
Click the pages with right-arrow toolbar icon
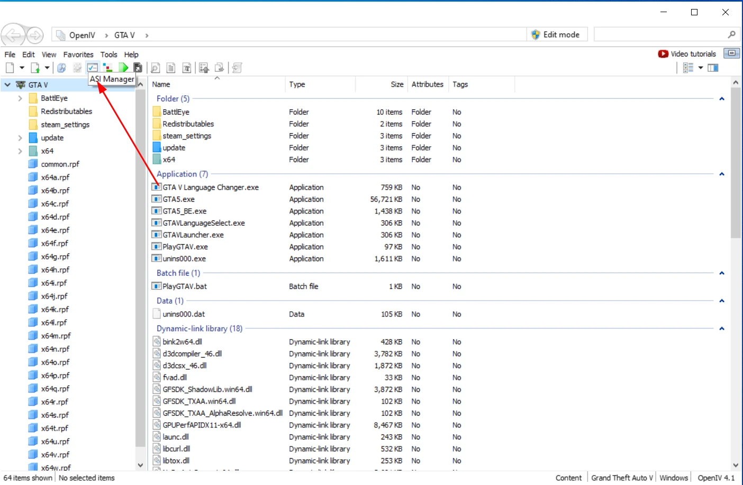pos(219,68)
